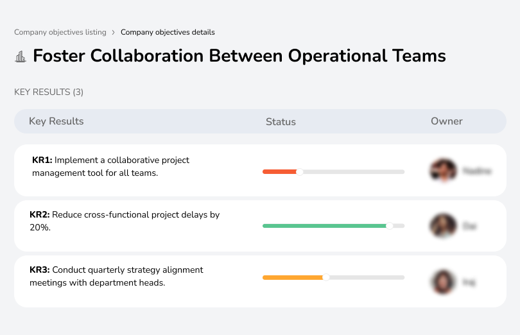520x335 pixels.
Task: Click the breadcrumb chevron separator
Action: 114,32
